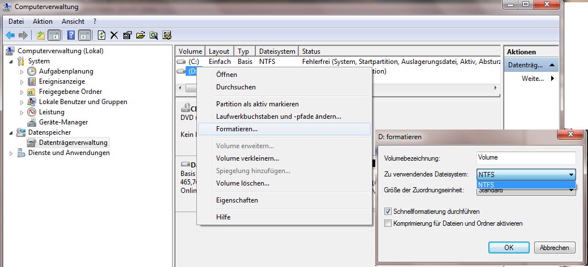This screenshot has height=267, width=588.
Task: Open the Dateisystem NTFS dropdown
Action: click(x=526, y=175)
